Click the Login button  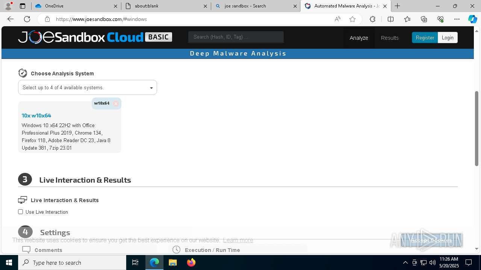[448, 37]
